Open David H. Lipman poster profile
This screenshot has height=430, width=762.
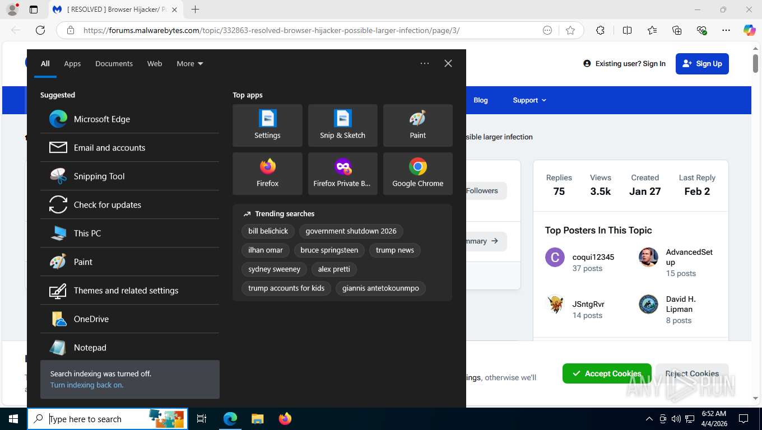pyautogui.click(x=681, y=304)
